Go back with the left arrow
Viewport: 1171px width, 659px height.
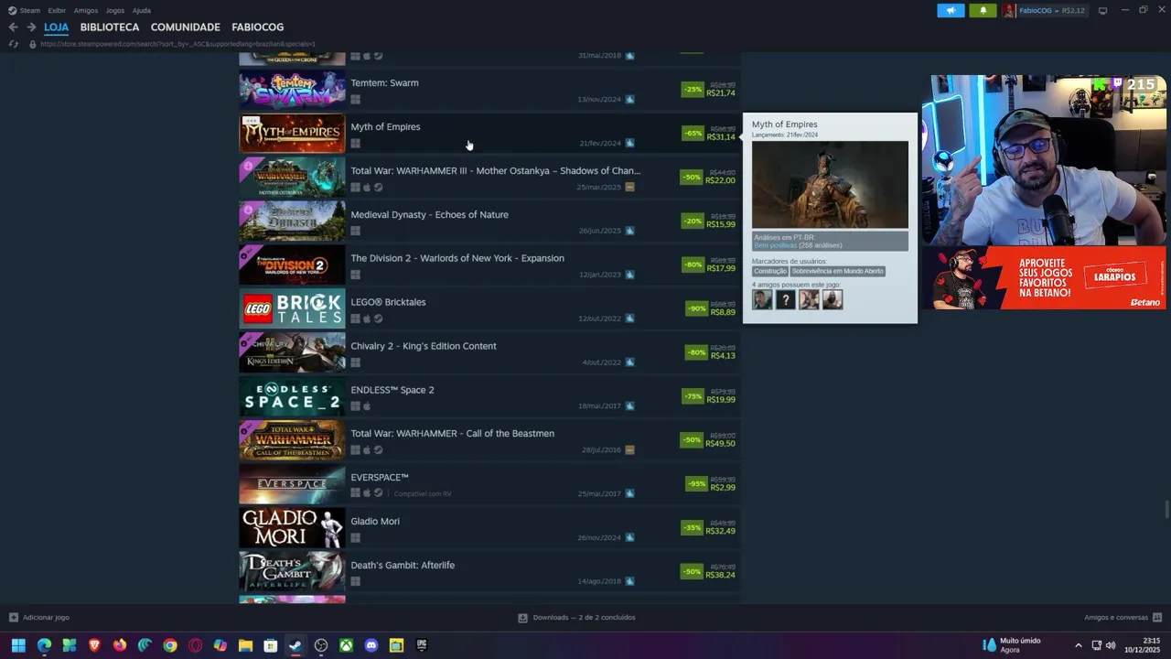coord(13,27)
